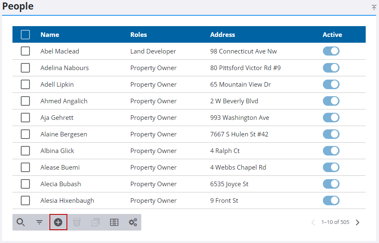
Task: Disable the Active toggle for Adelina Nabours
Action: click(x=331, y=68)
